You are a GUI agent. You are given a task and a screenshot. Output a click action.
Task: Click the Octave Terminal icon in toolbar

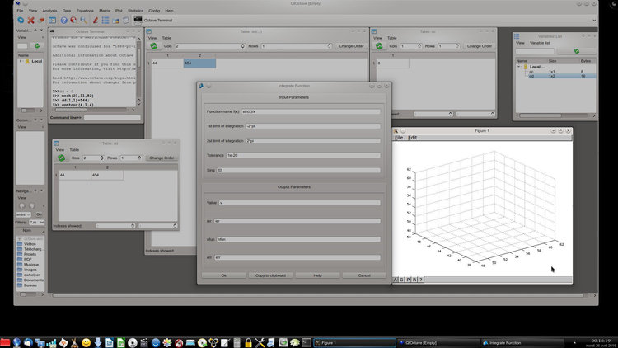tap(138, 19)
